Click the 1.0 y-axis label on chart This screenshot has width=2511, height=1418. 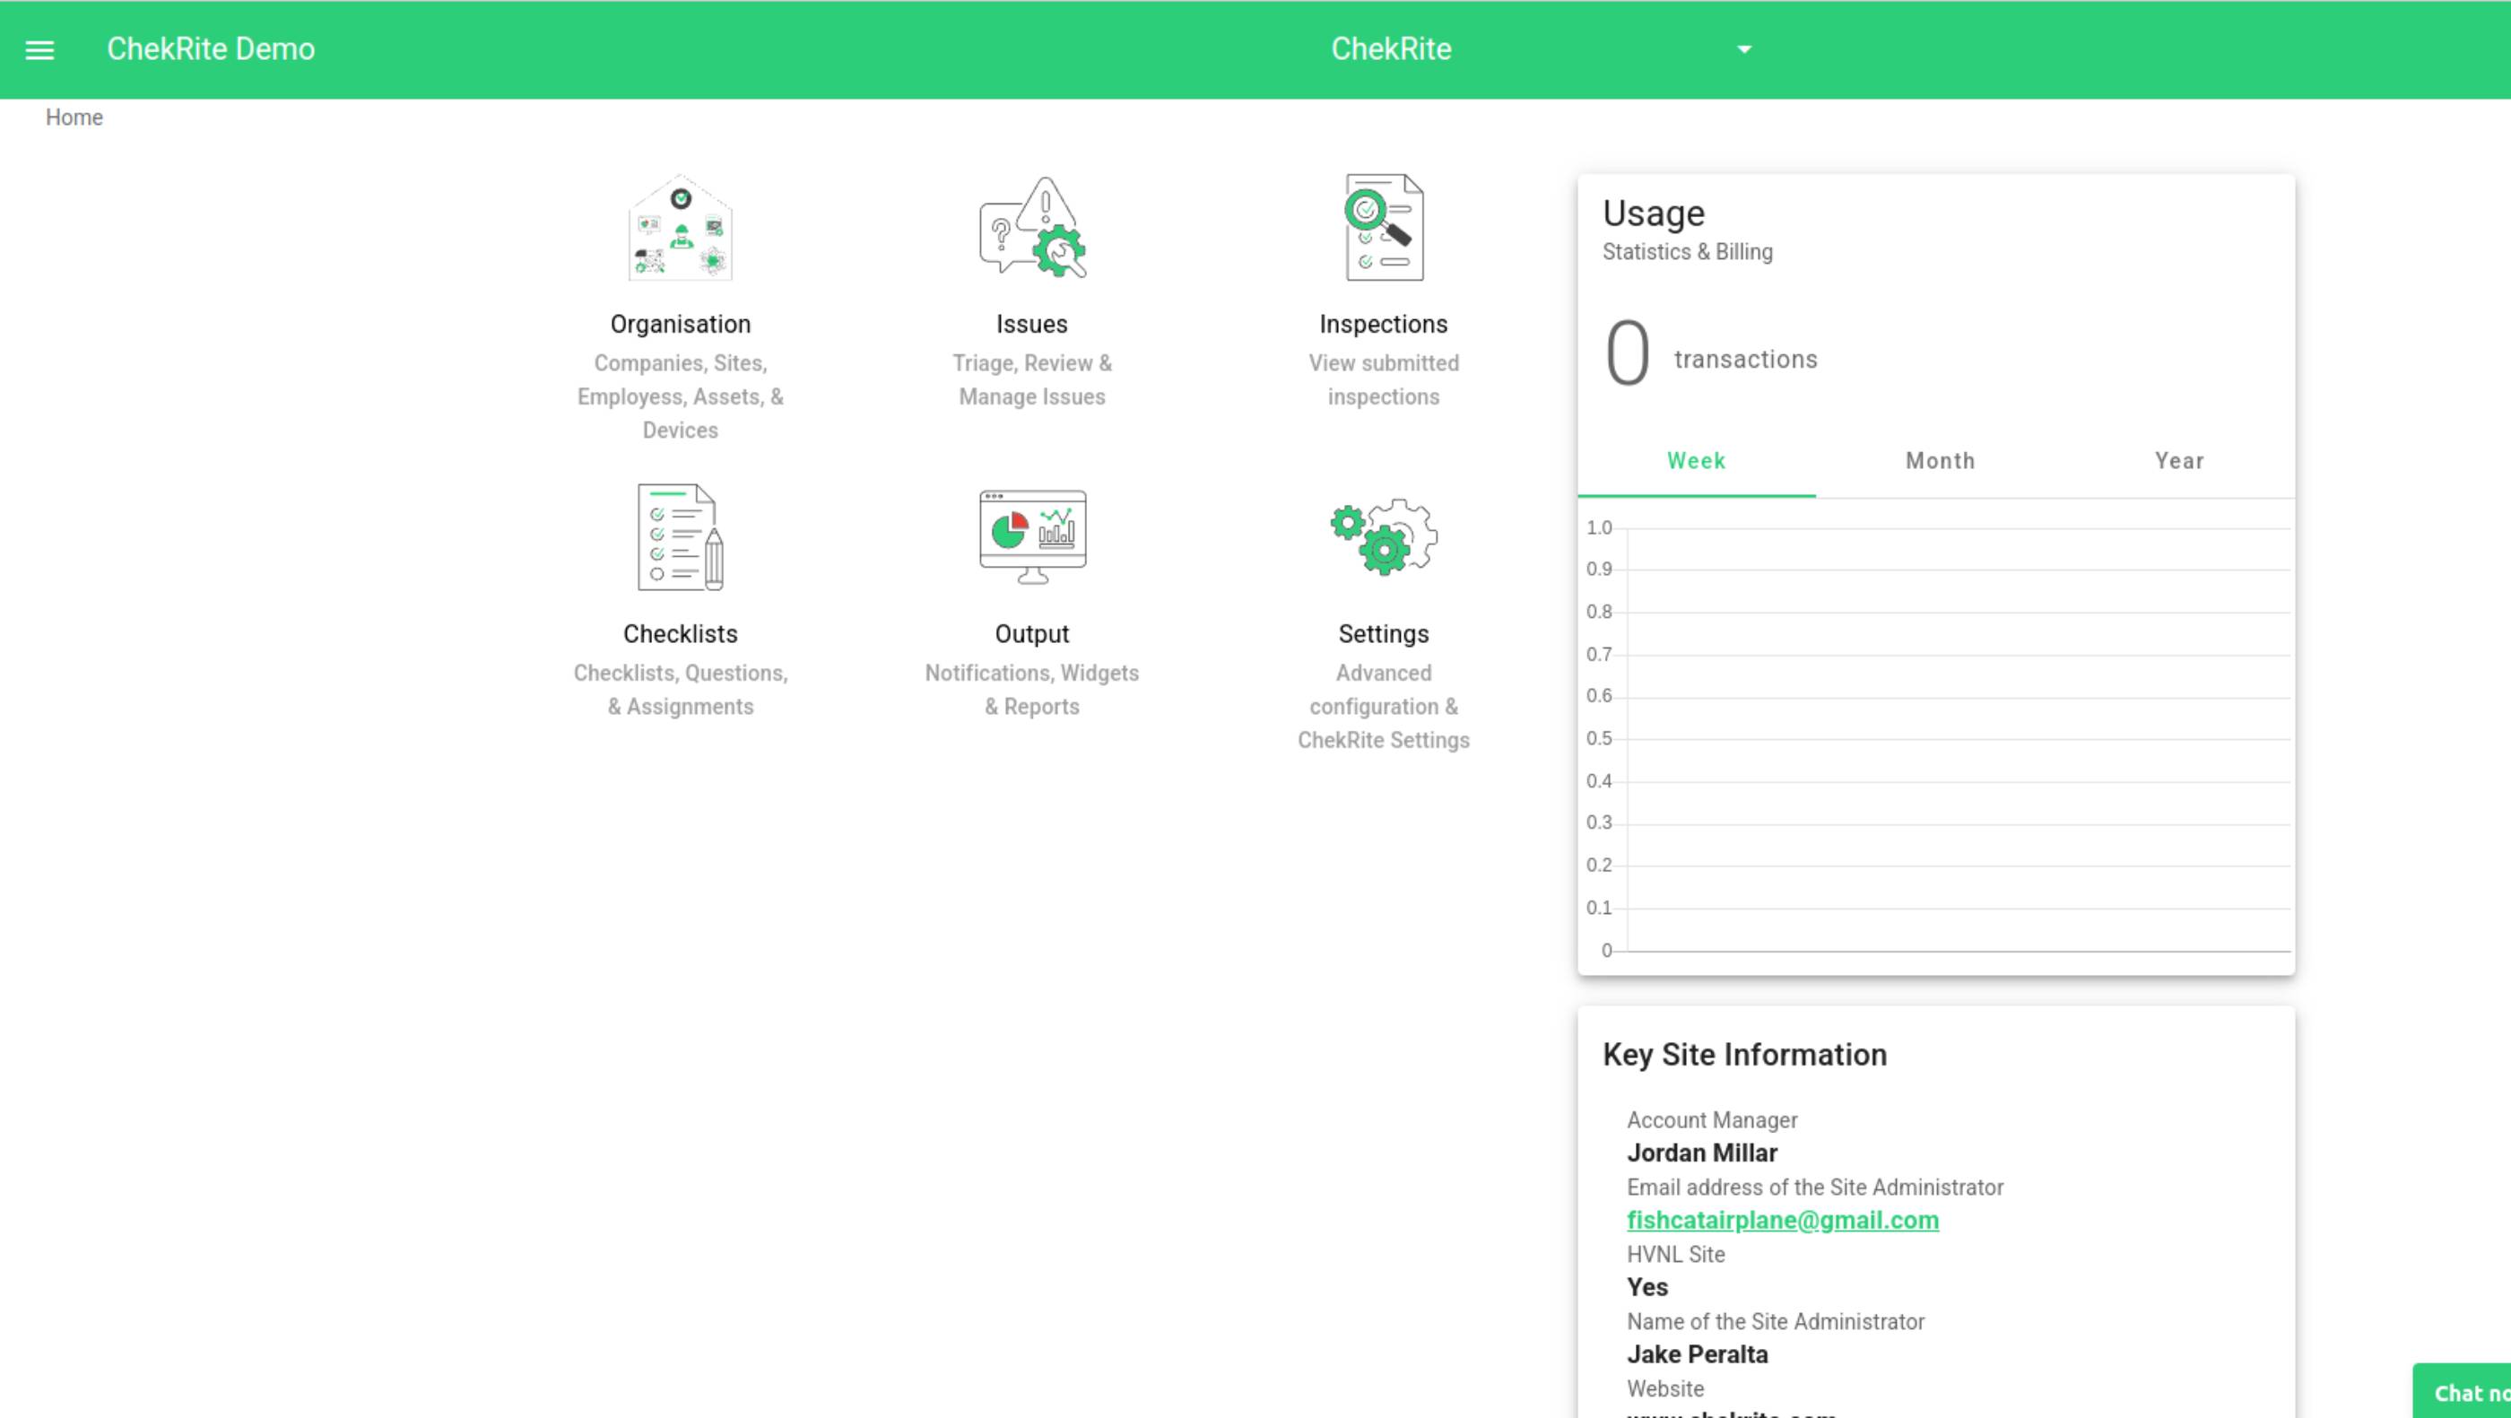click(x=1599, y=528)
